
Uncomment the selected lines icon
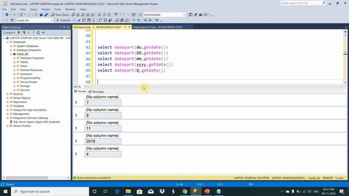point(138,20)
